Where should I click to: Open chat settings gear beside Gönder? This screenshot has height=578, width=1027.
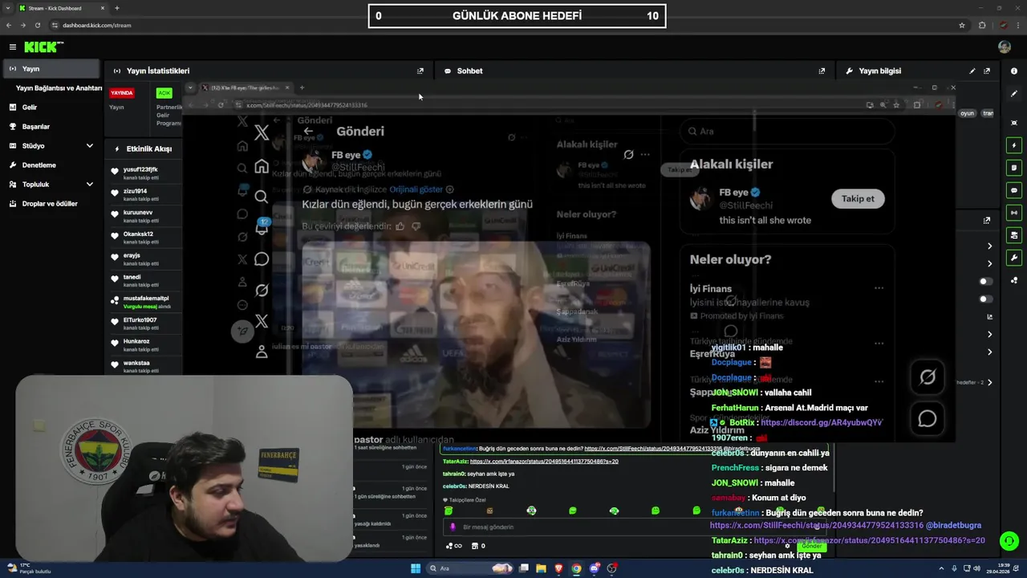click(x=788, y=546)
